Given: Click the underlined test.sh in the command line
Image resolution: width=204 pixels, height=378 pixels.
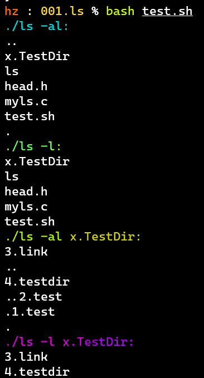Looking at the screenshot, I should (x=167, y=11).
